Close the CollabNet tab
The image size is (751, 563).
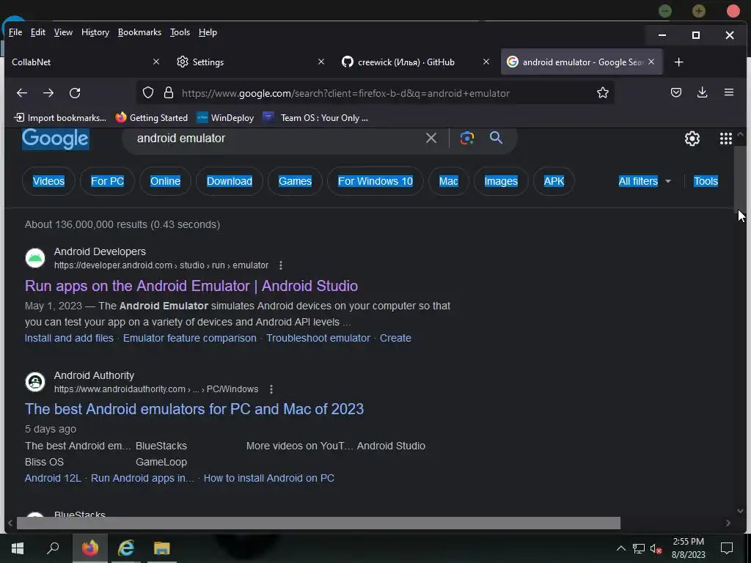point(156,62)
